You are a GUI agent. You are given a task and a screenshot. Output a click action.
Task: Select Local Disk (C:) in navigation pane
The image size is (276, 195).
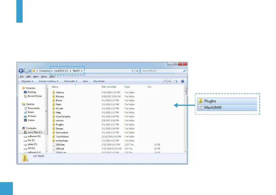35,132
